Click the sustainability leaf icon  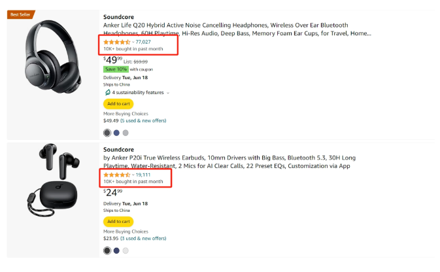pos(107,92)
